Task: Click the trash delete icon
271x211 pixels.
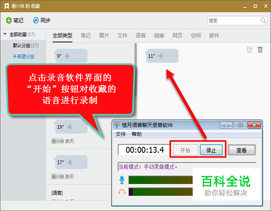Action: 260,49
